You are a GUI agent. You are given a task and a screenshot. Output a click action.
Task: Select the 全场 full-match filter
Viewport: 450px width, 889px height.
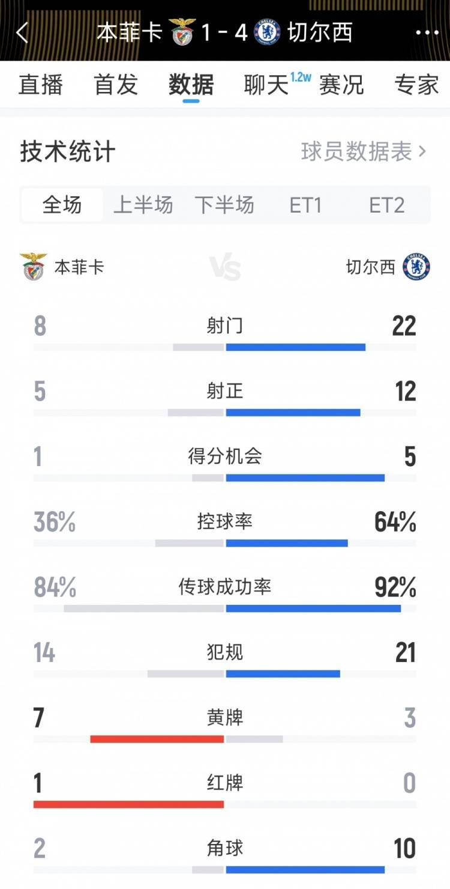click(x=62, y=205)
